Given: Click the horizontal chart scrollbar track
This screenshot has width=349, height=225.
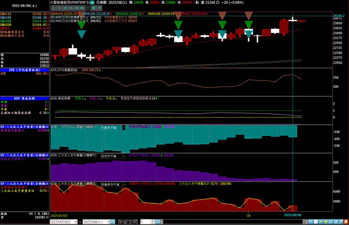Looking at the screenshot, I should 233,222.
